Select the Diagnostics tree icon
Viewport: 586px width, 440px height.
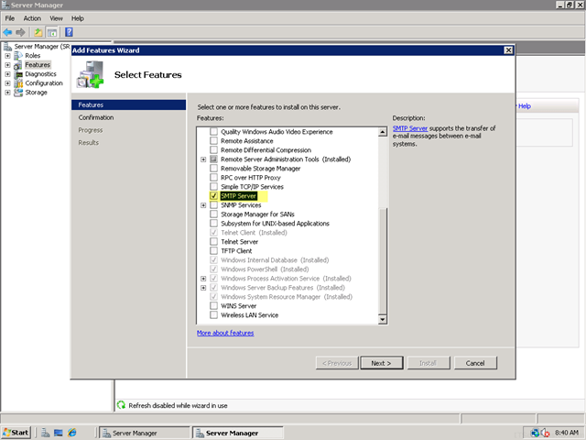[18, 74]
